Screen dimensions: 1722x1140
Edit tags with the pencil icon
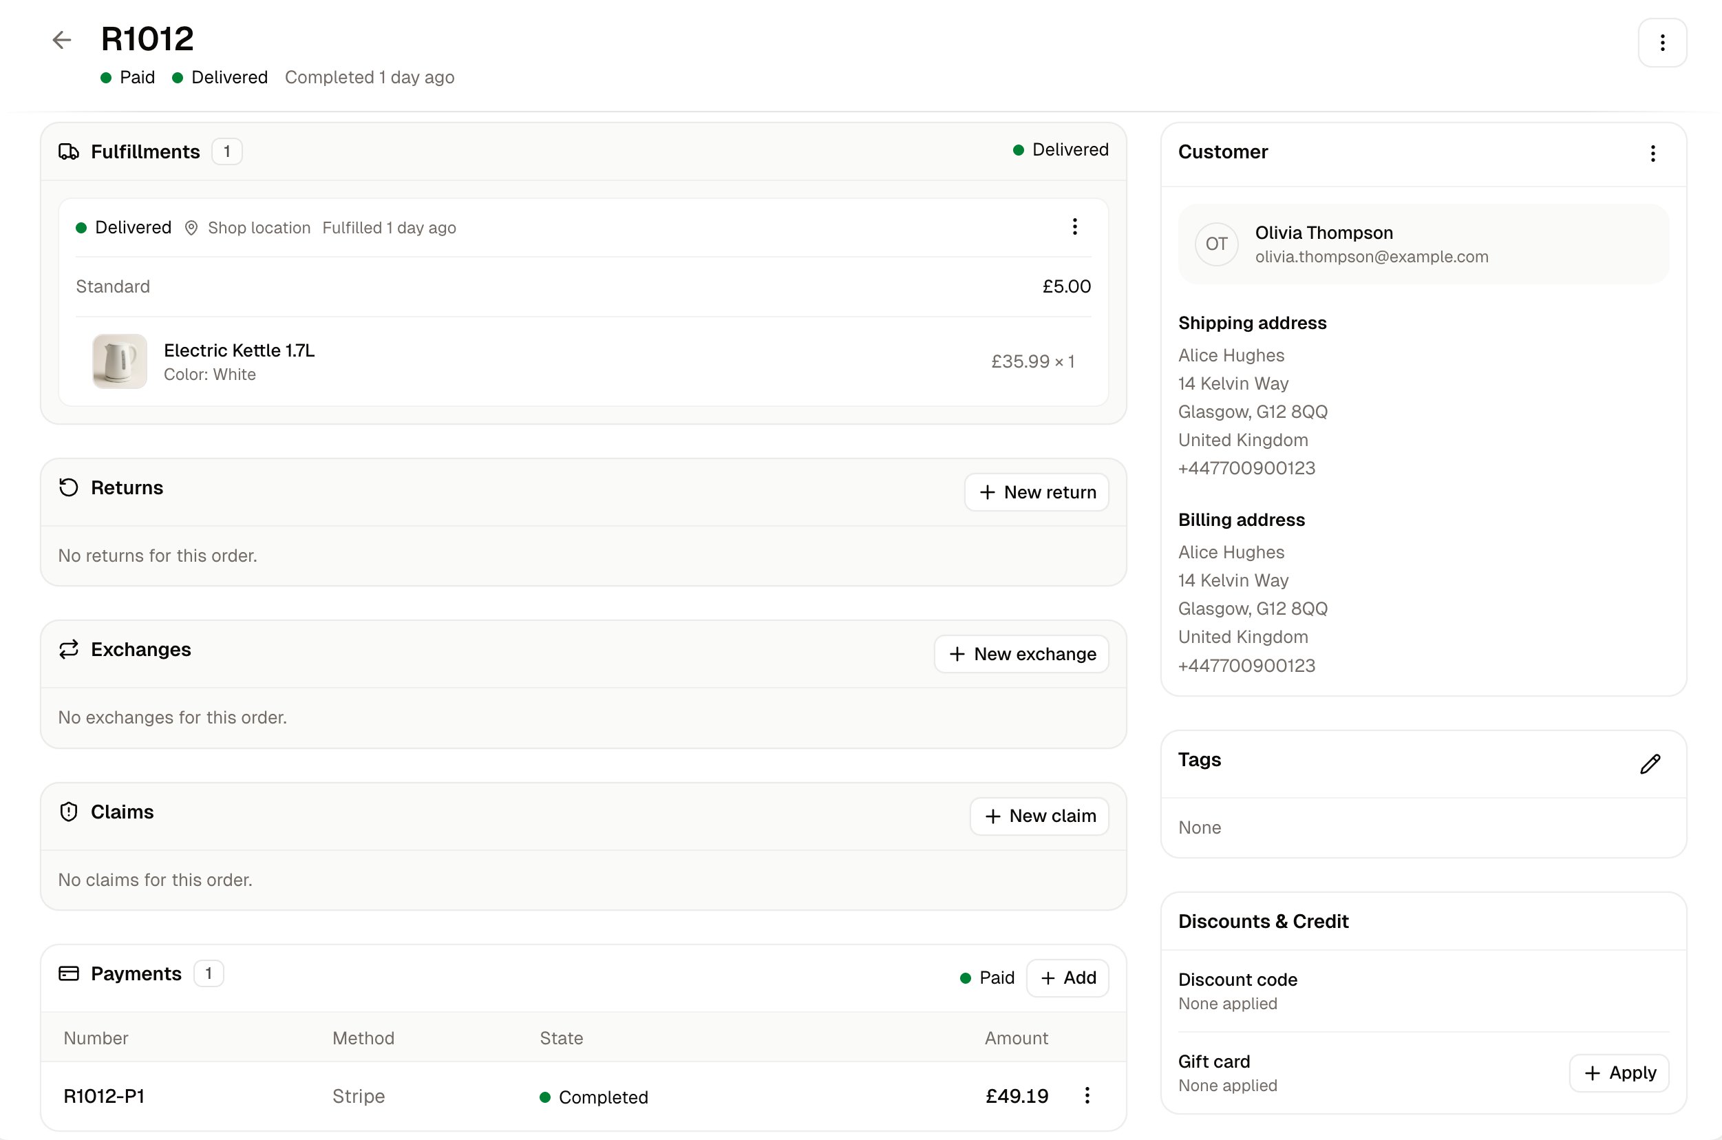pos(1649,764)
